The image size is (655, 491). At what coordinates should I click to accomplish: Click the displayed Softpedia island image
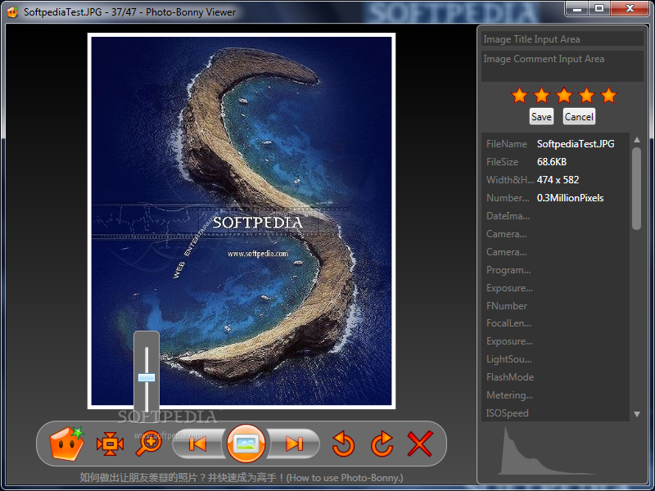tap(242, 221)
